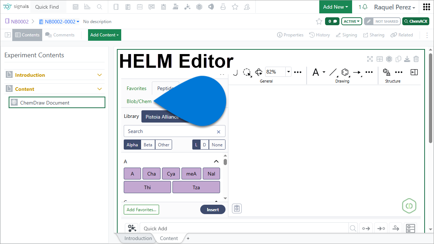The image size is (434, 244).
Task: Open the Raquel Perez user menu
Action: click(x=394, y=7)
